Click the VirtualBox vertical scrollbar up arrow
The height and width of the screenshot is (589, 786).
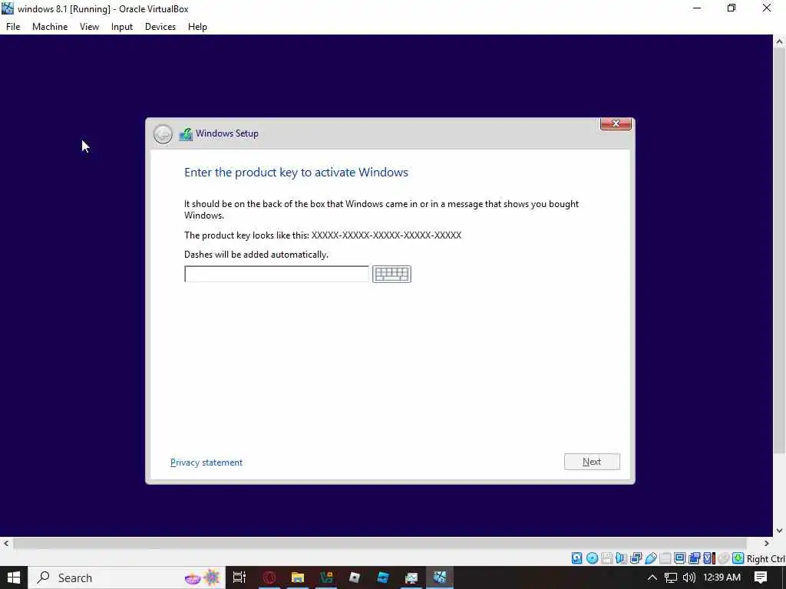click(x=779, y=41)
